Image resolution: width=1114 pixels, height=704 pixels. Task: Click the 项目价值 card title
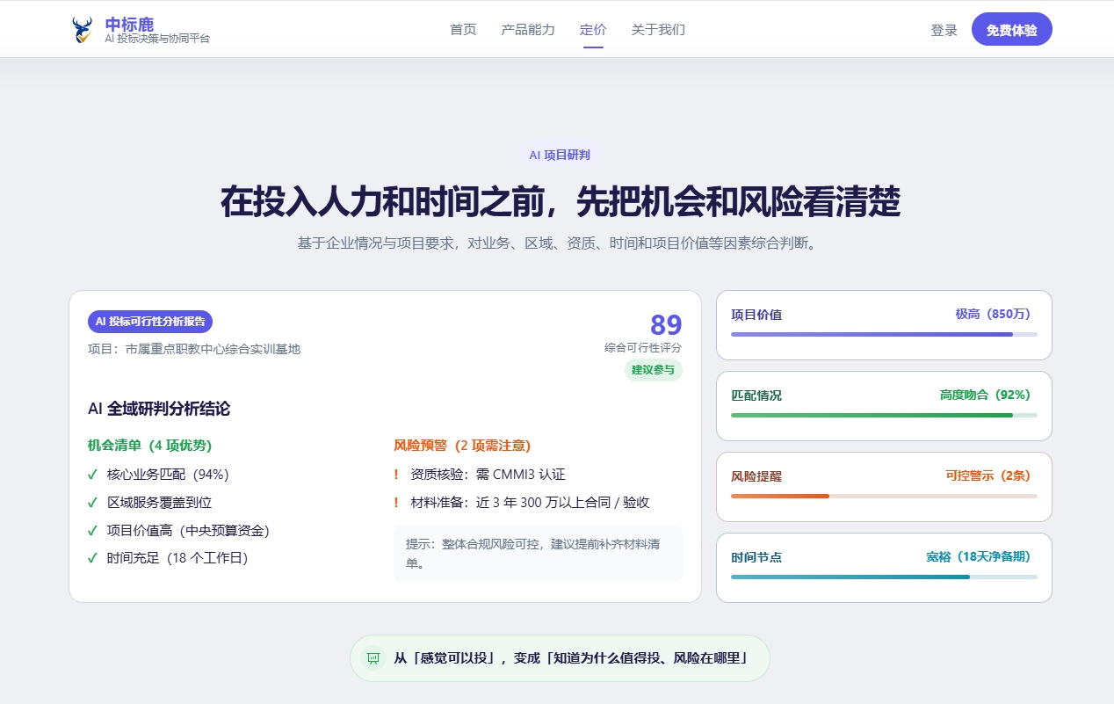(x=756, y=315)
